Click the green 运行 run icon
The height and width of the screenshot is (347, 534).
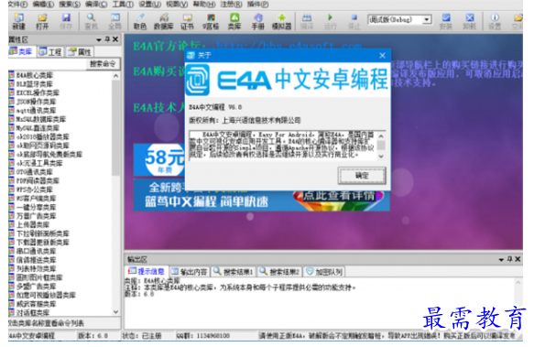330,21
